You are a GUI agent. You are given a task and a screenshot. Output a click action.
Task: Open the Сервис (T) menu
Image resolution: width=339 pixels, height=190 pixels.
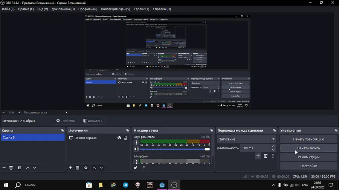[141, 9]
